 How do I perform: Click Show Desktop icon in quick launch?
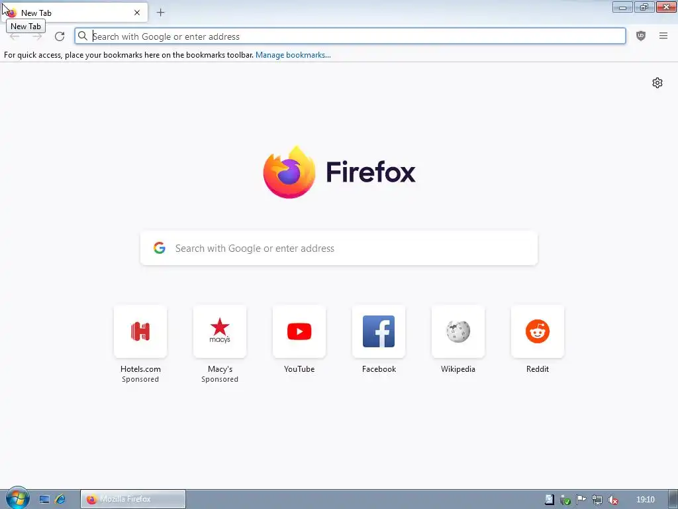point(44,500)
